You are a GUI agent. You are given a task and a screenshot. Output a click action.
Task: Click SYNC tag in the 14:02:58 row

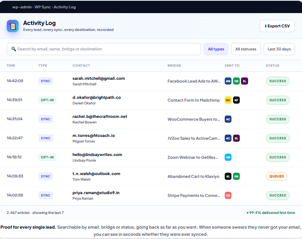click(46, 195)
